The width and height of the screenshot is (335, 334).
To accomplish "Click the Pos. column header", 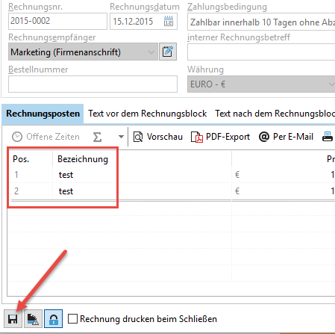I will [21, 159].
